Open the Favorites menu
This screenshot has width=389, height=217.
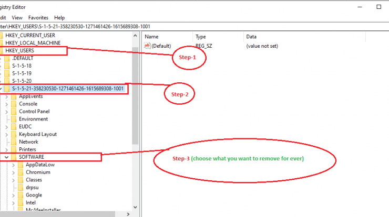click(x=38, y=18)
